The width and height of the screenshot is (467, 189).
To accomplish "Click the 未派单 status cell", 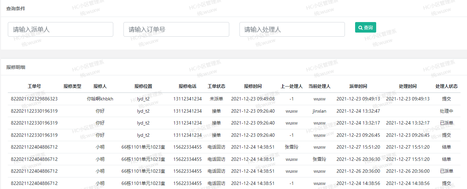I will pos(216,99).
